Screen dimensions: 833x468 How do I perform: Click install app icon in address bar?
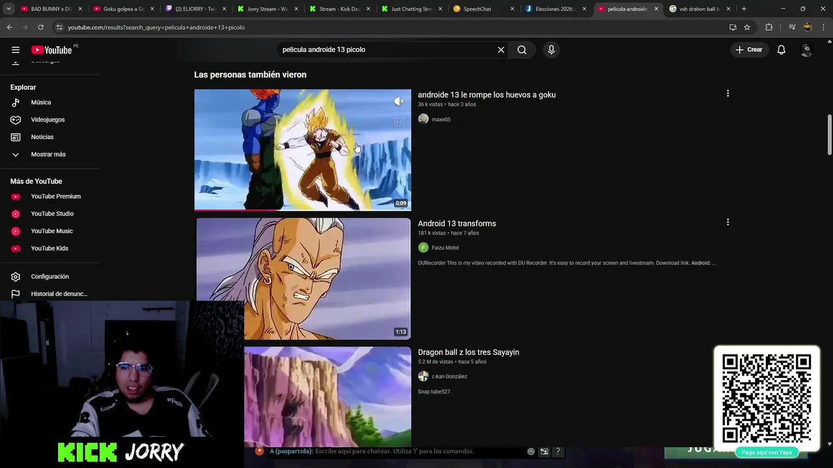(x=733, y=27)
